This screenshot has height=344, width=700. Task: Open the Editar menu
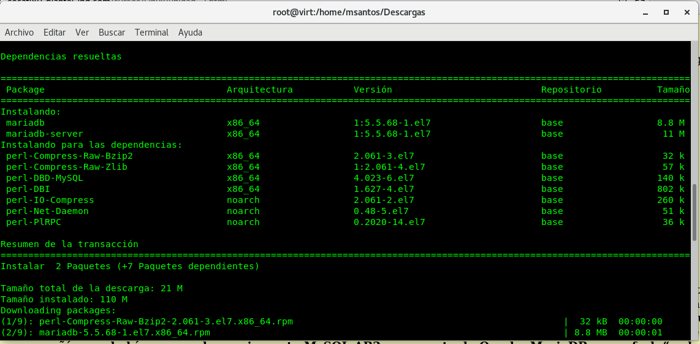(55, 32)
